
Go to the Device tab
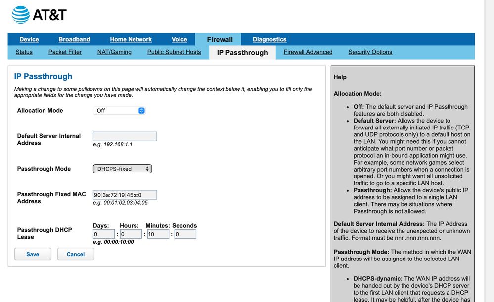pyautogui.click(x=29, y=39)
